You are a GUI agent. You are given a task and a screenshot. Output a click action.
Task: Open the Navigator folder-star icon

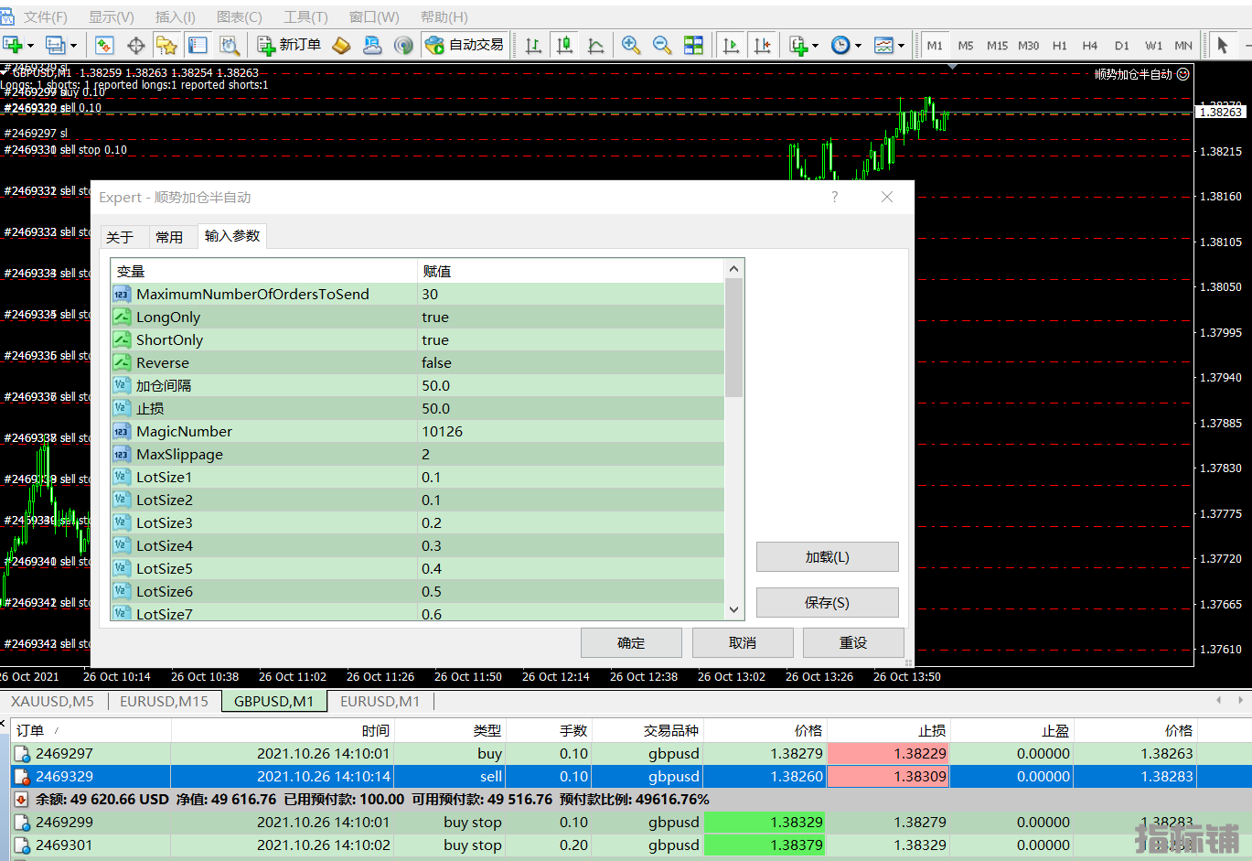(166, 45)
